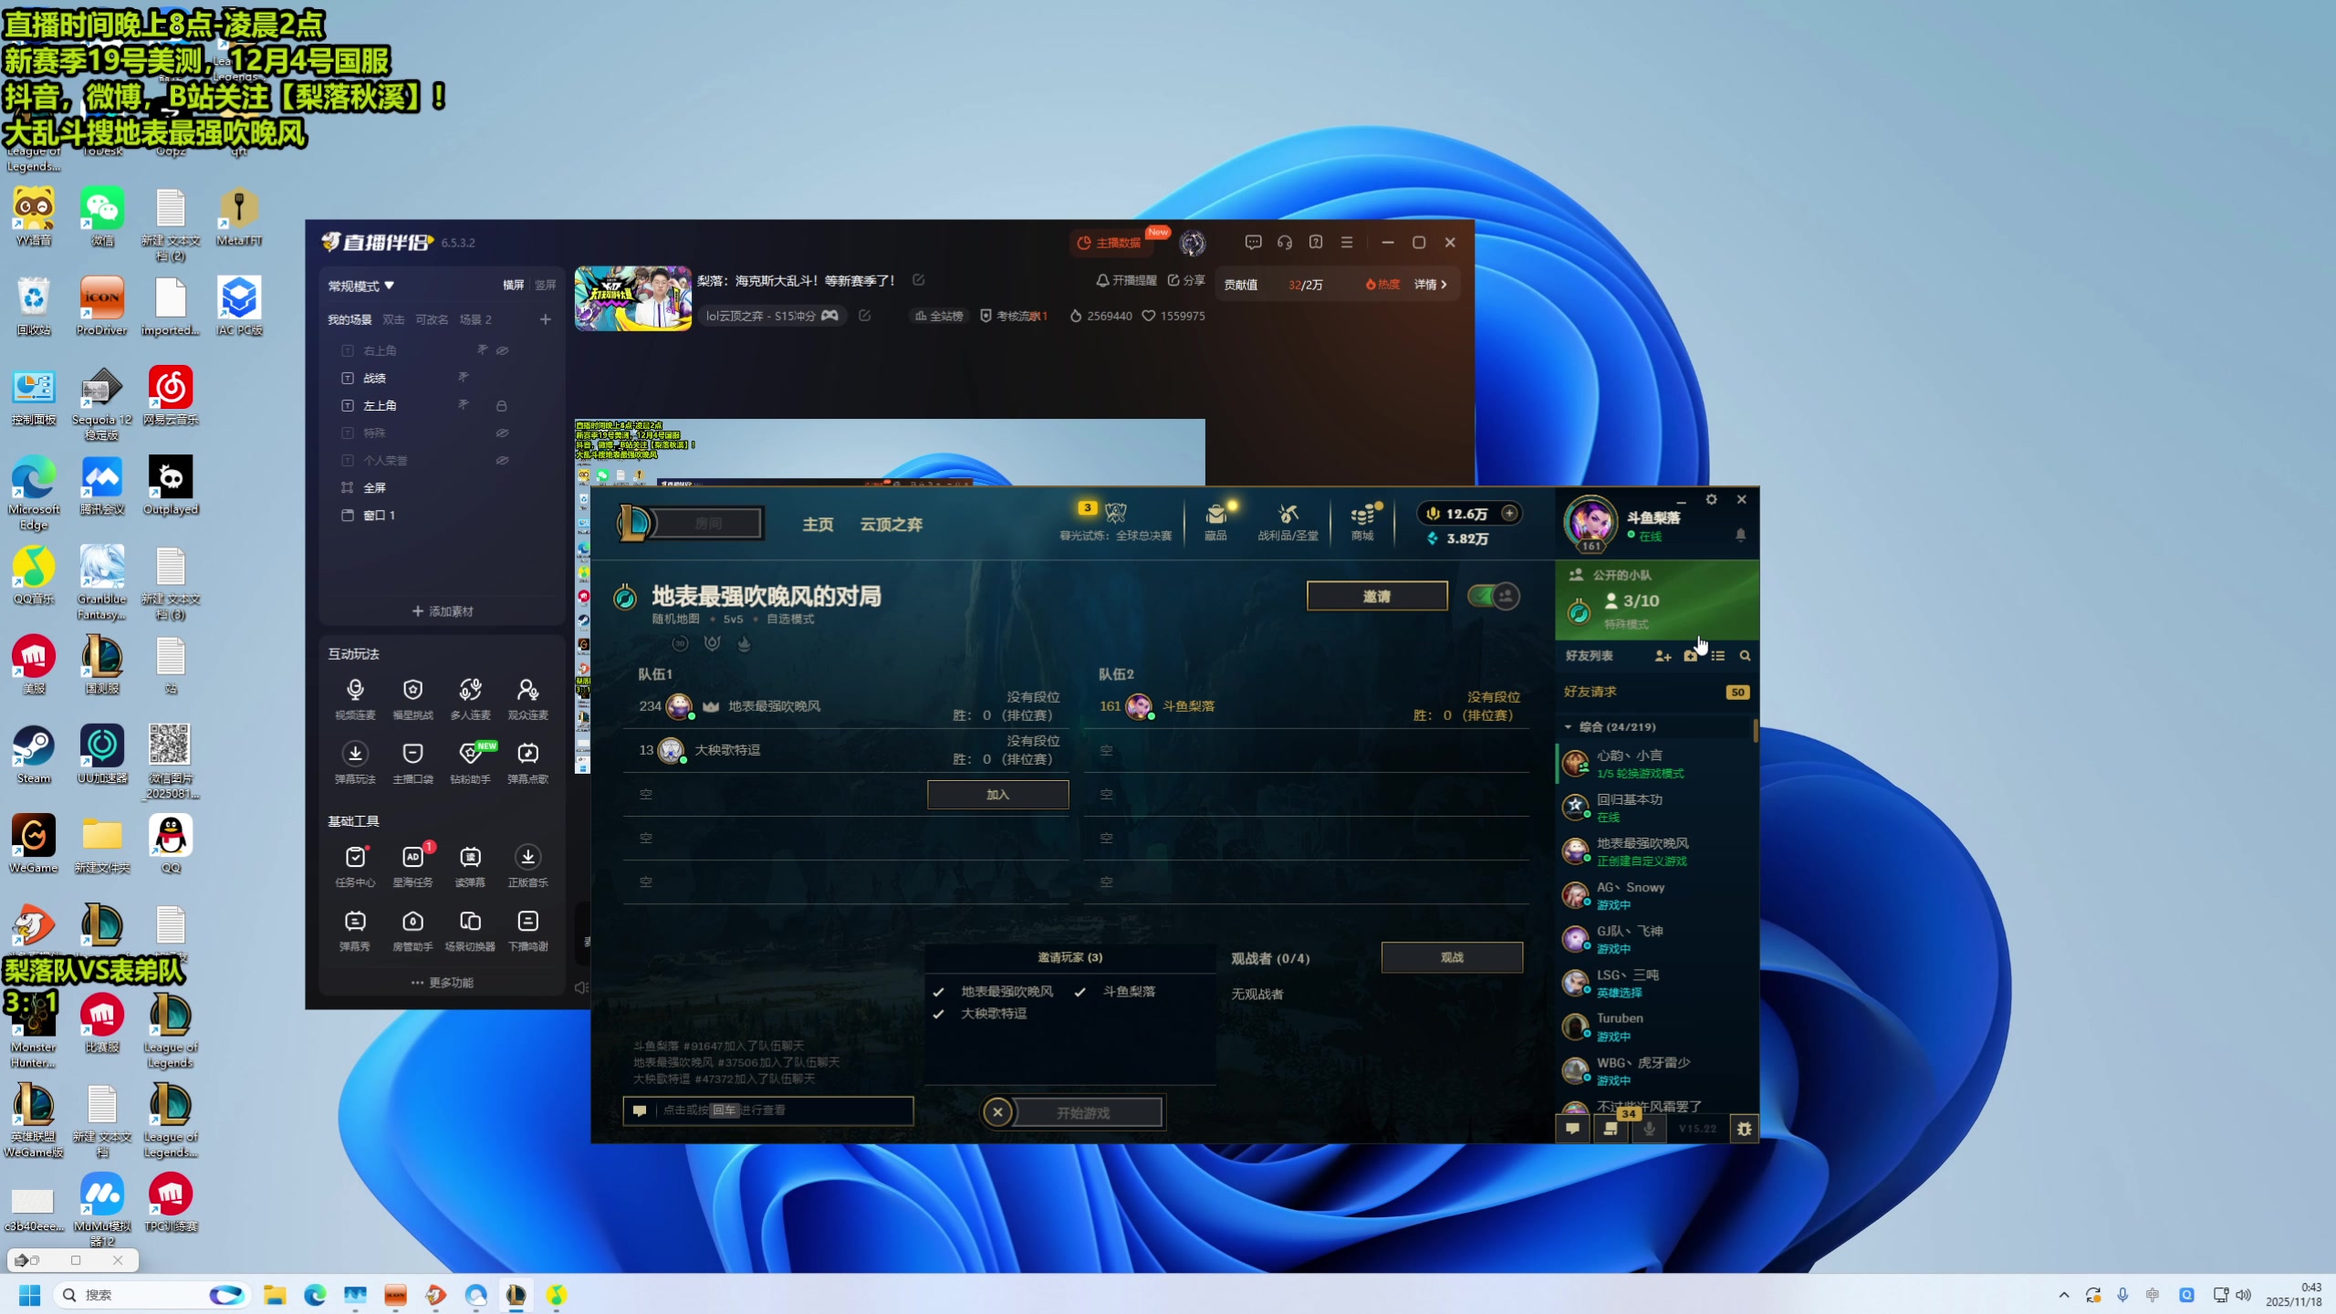Image resolution: width=2336 pixels, height=1314 pixels.
Task: Click the lobby chat input field
Action: 768,1111
